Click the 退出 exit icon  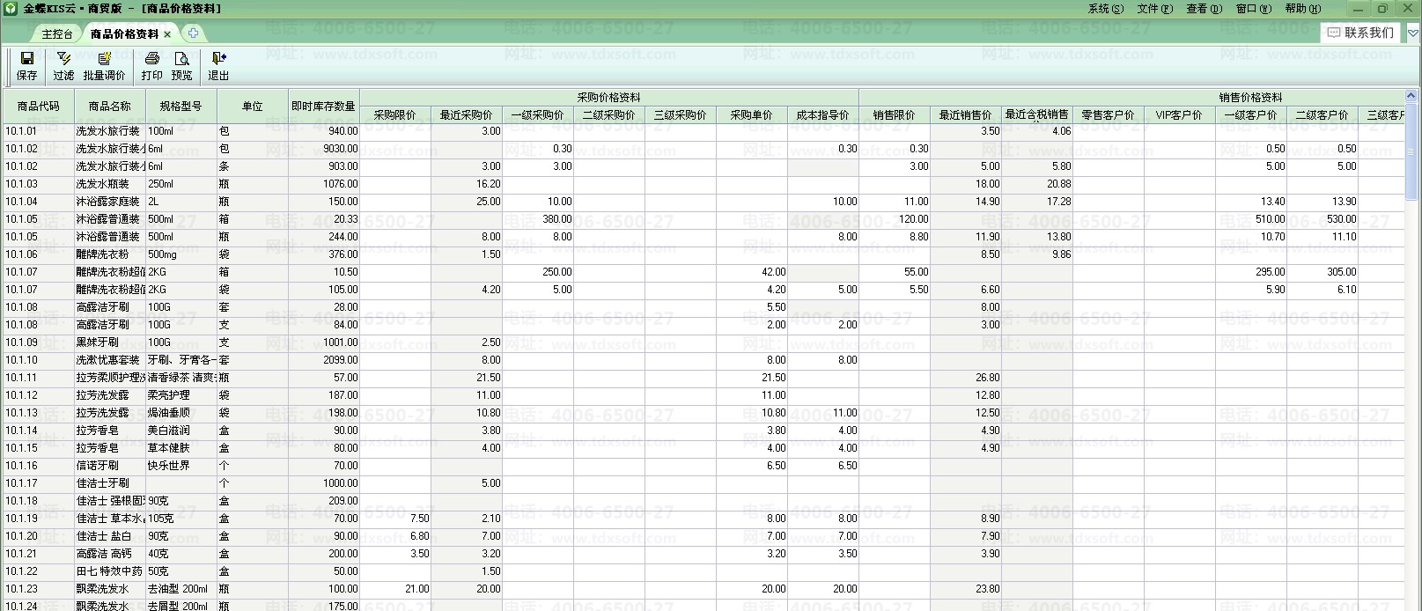click(x=218, y=65)
